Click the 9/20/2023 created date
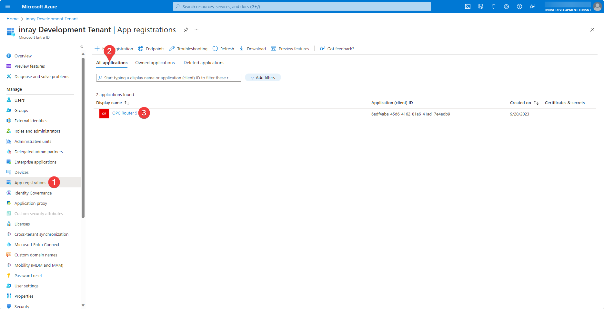604x309 pixels. click(519, 114)
